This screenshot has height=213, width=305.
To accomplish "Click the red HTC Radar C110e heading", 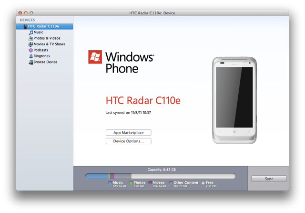I will click(143, 101).
